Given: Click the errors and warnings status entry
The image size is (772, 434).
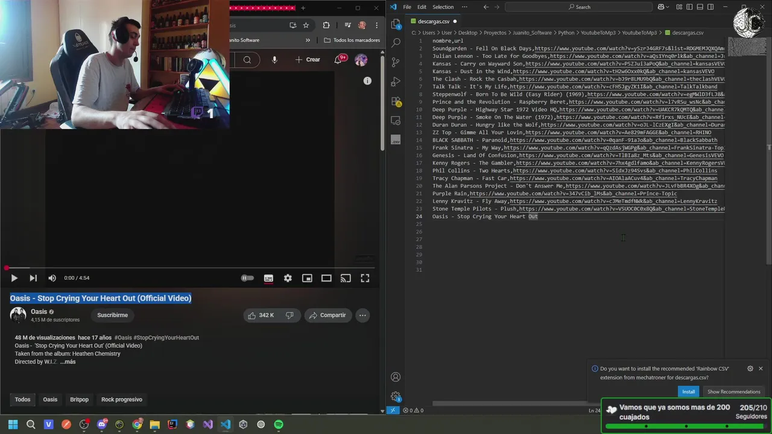Looking at the screenshot, I should point(413,410).
